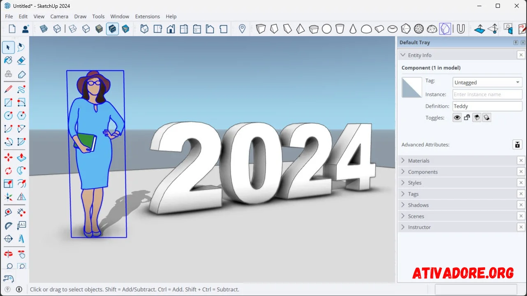Open the Tools menu
527x296 pixels.
tap(98, 16)
